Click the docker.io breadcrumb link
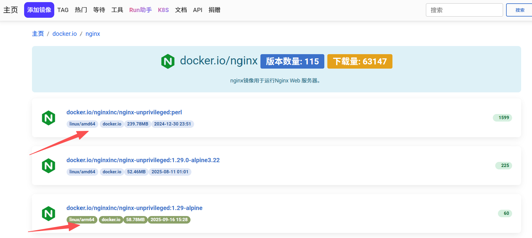This screenshot has width=532, height=238. click(x=65, y=34)
